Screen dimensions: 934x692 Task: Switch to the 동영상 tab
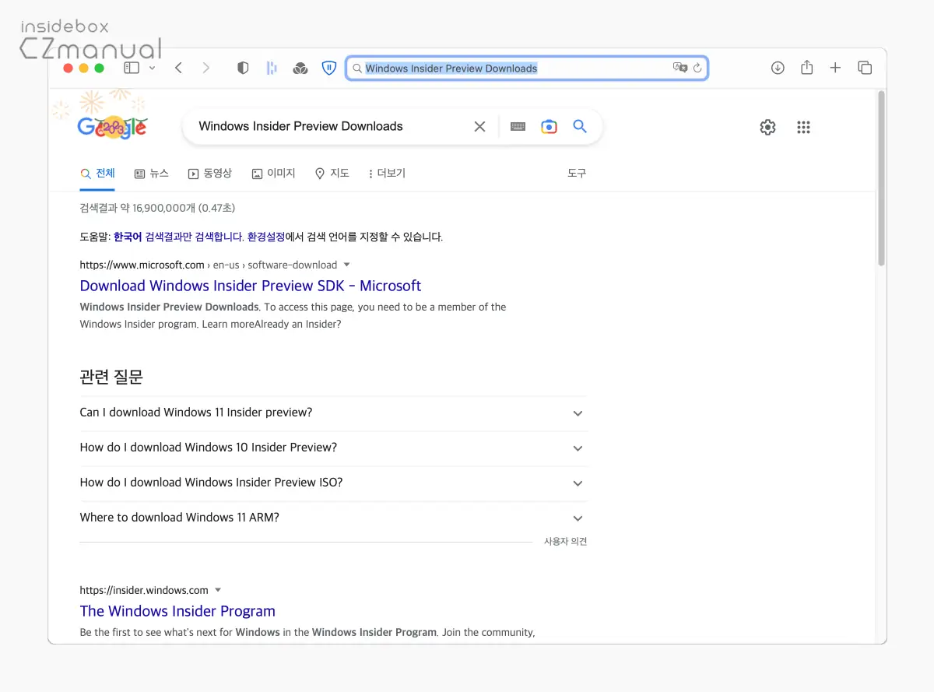coord(210,173)
